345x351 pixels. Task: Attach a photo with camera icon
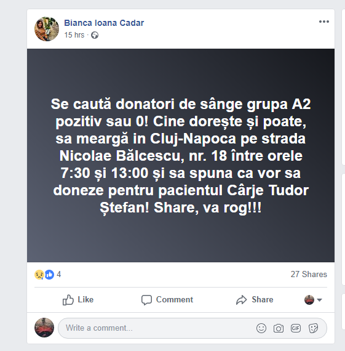pyautogui.click(x=279, y=328)
